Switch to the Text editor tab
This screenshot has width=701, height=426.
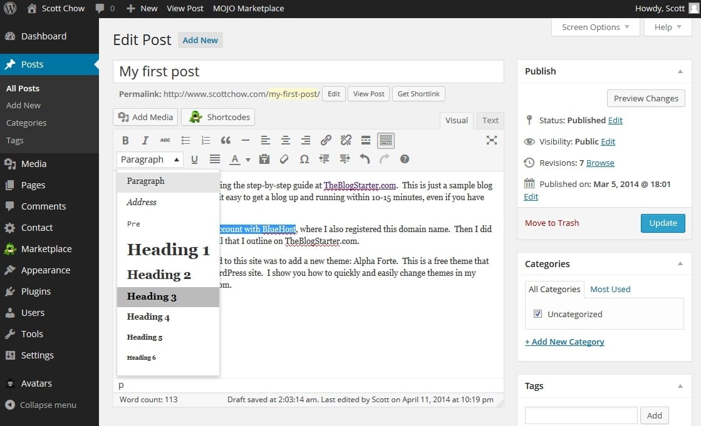(x=490, y=120)
